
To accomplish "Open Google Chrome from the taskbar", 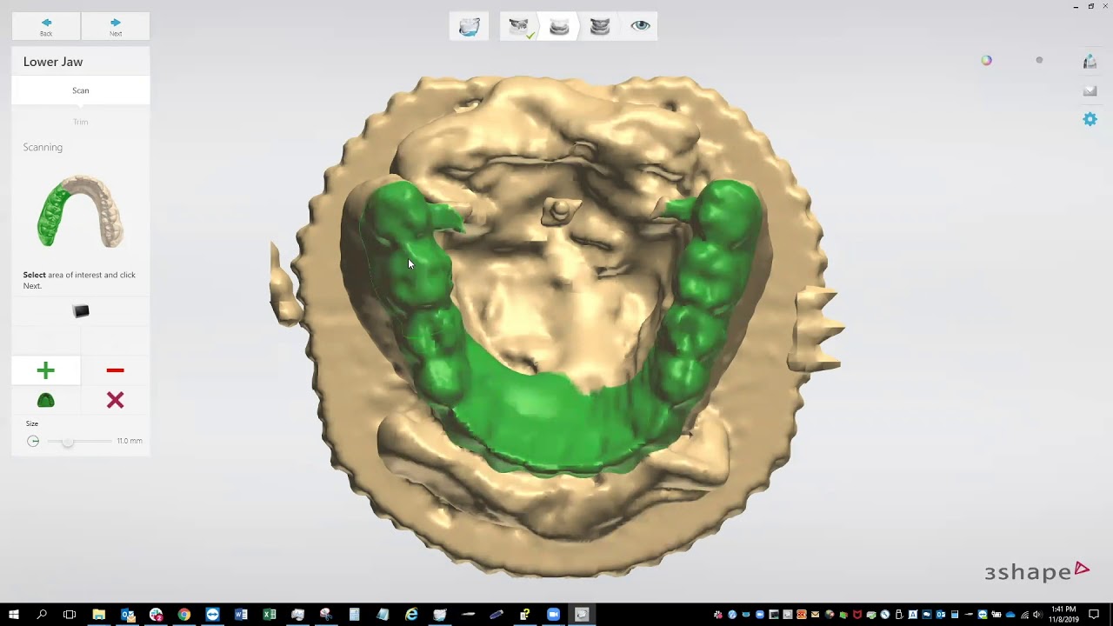I will coord(184,615).
